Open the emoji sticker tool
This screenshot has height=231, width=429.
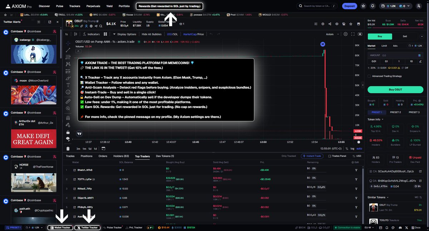pyautogui.click(x=68, y=92)
